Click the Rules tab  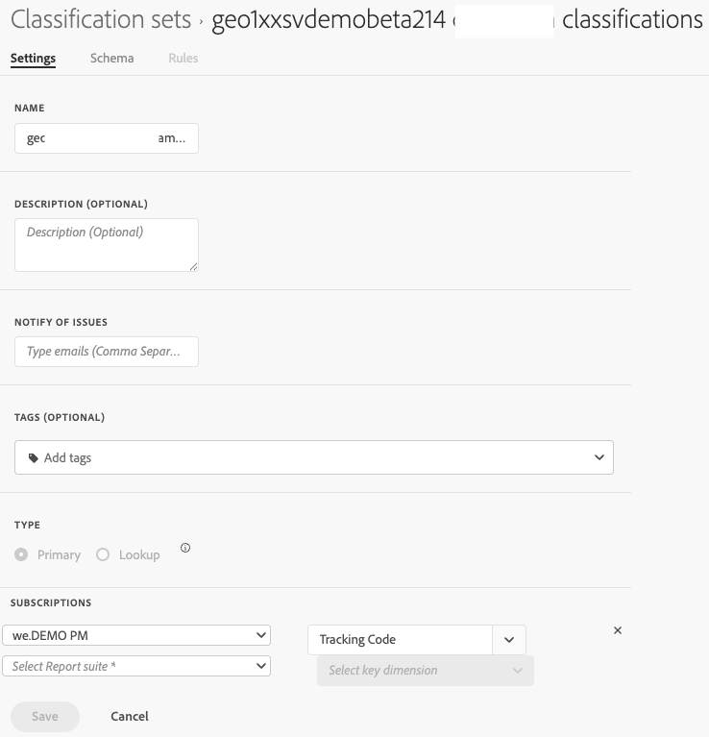(183, 58)
